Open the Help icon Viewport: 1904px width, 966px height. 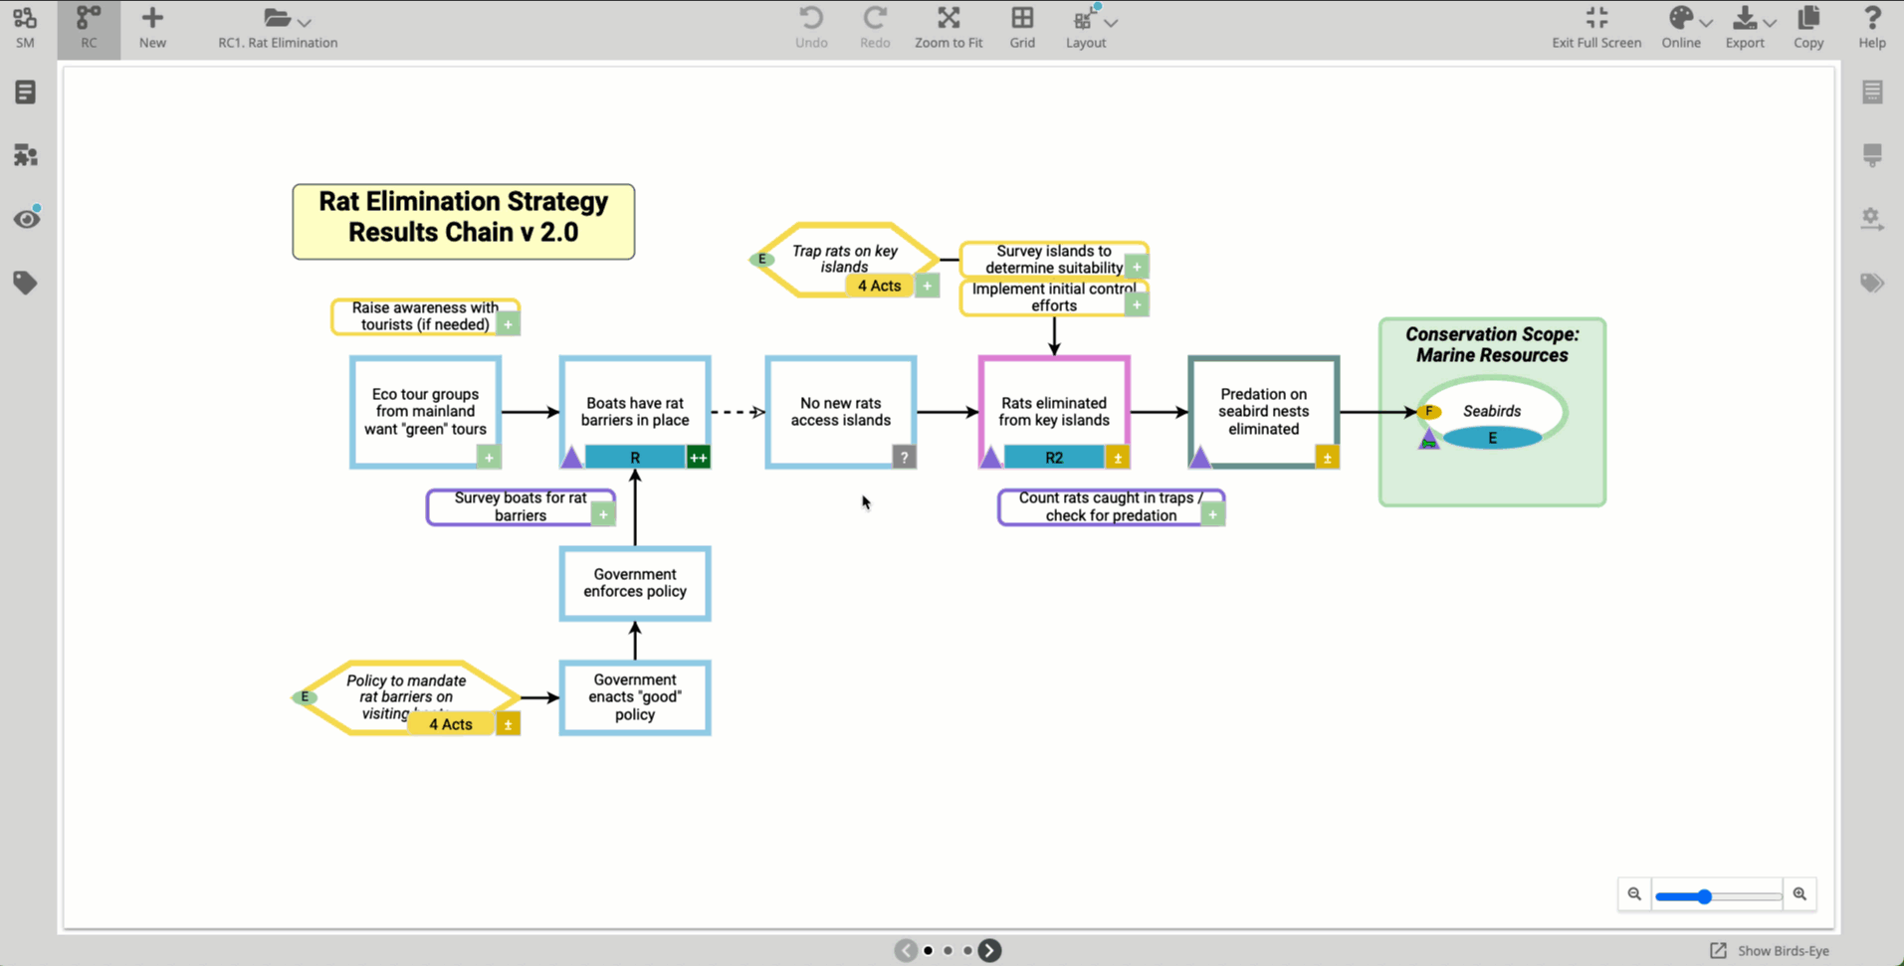1871,19
